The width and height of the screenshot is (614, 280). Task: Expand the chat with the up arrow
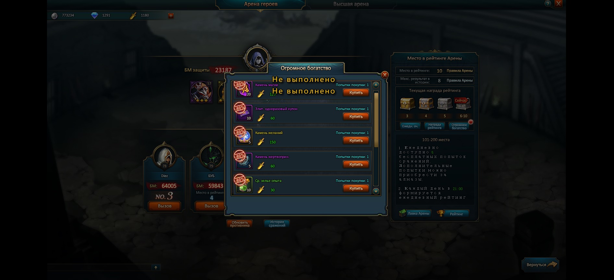coord(156,267)
